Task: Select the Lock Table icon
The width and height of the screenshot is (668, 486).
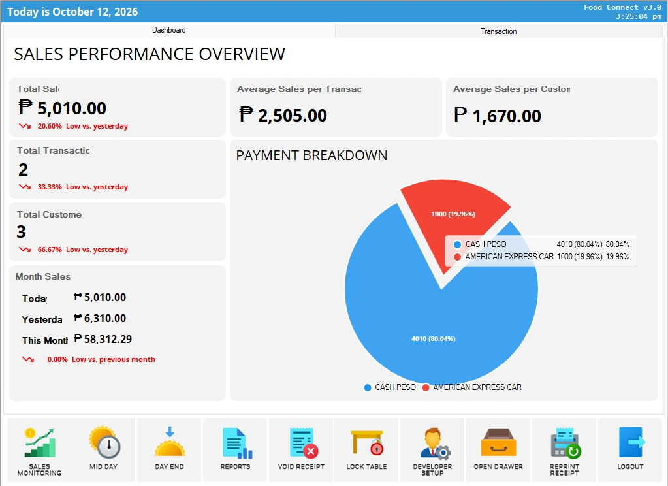Action: pyautogui.click(x=367, y=443)
